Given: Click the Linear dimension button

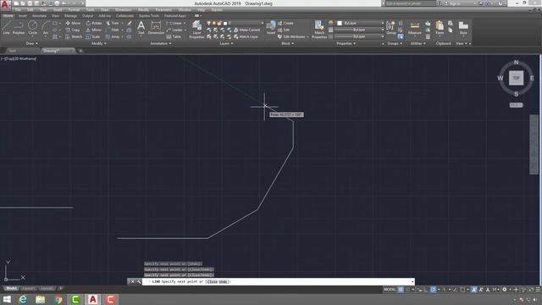Looking at the screenshot, I should click(x=174, y=23).
